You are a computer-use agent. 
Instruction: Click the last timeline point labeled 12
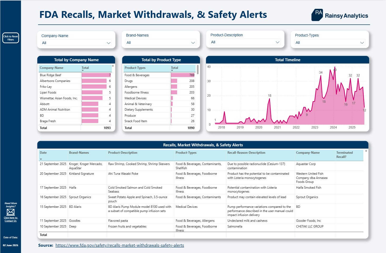[364, 107]
